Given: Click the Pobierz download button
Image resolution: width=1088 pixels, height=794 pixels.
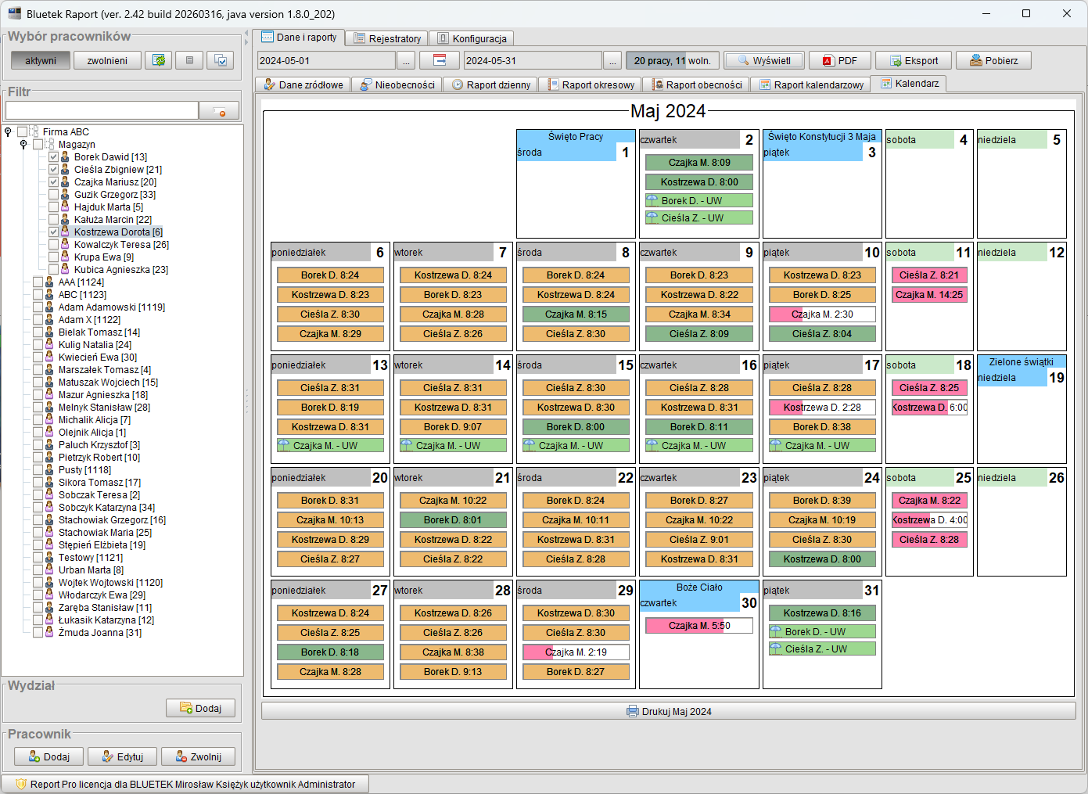Looking at the screenshot, I should 993,60.
